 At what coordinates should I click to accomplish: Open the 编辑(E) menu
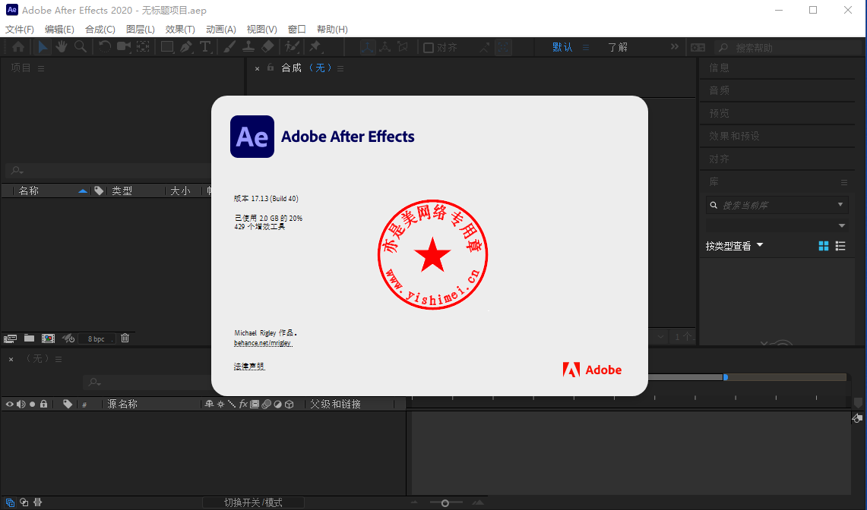coord(59,30)
